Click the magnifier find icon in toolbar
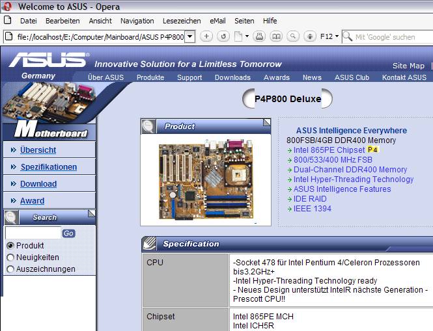The image size is (433, 331). [x=293, y=36]
